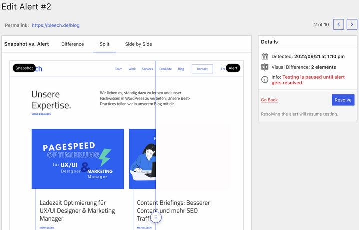This screenshot has width=359, height=230.
Task: Resolve the alert with the Resolve button
Action: (x=343, y=100)
